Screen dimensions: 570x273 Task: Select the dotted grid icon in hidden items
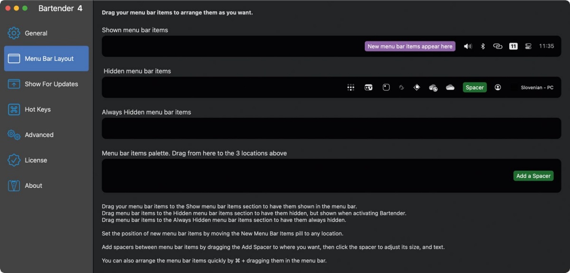[x=351, y=88]
